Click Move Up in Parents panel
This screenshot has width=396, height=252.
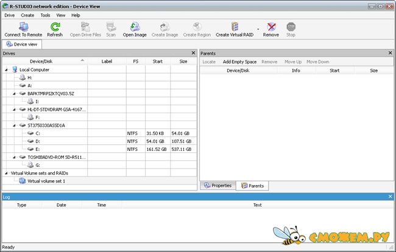click(293, 62)
